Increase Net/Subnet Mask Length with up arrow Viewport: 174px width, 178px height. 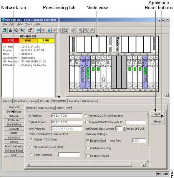(x=124, y=127)
